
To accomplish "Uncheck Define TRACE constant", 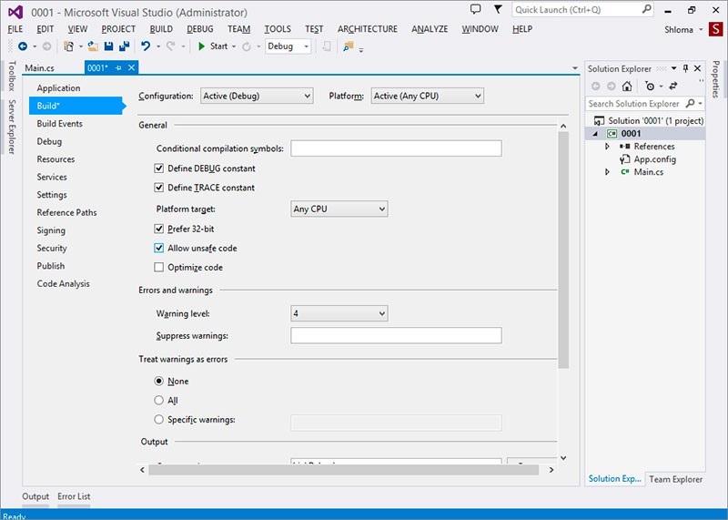I will tap(158, 188).
